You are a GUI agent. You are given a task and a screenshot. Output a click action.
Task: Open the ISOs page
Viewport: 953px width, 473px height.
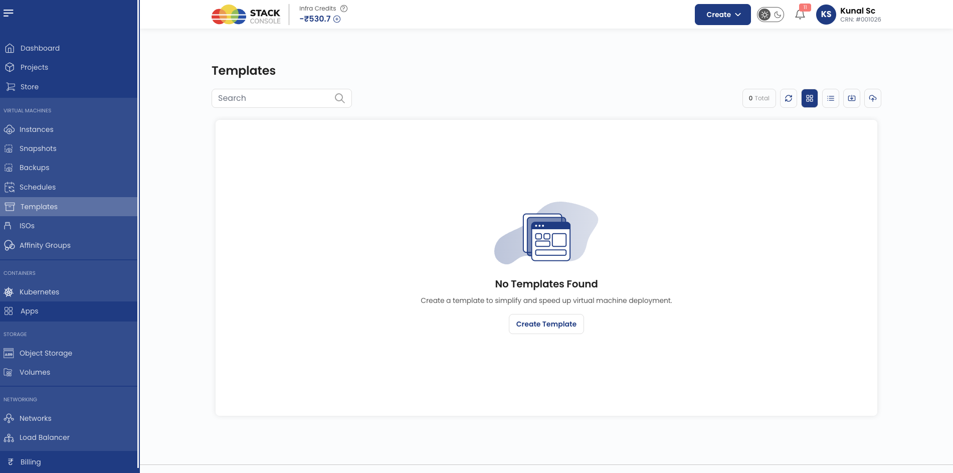69,226
